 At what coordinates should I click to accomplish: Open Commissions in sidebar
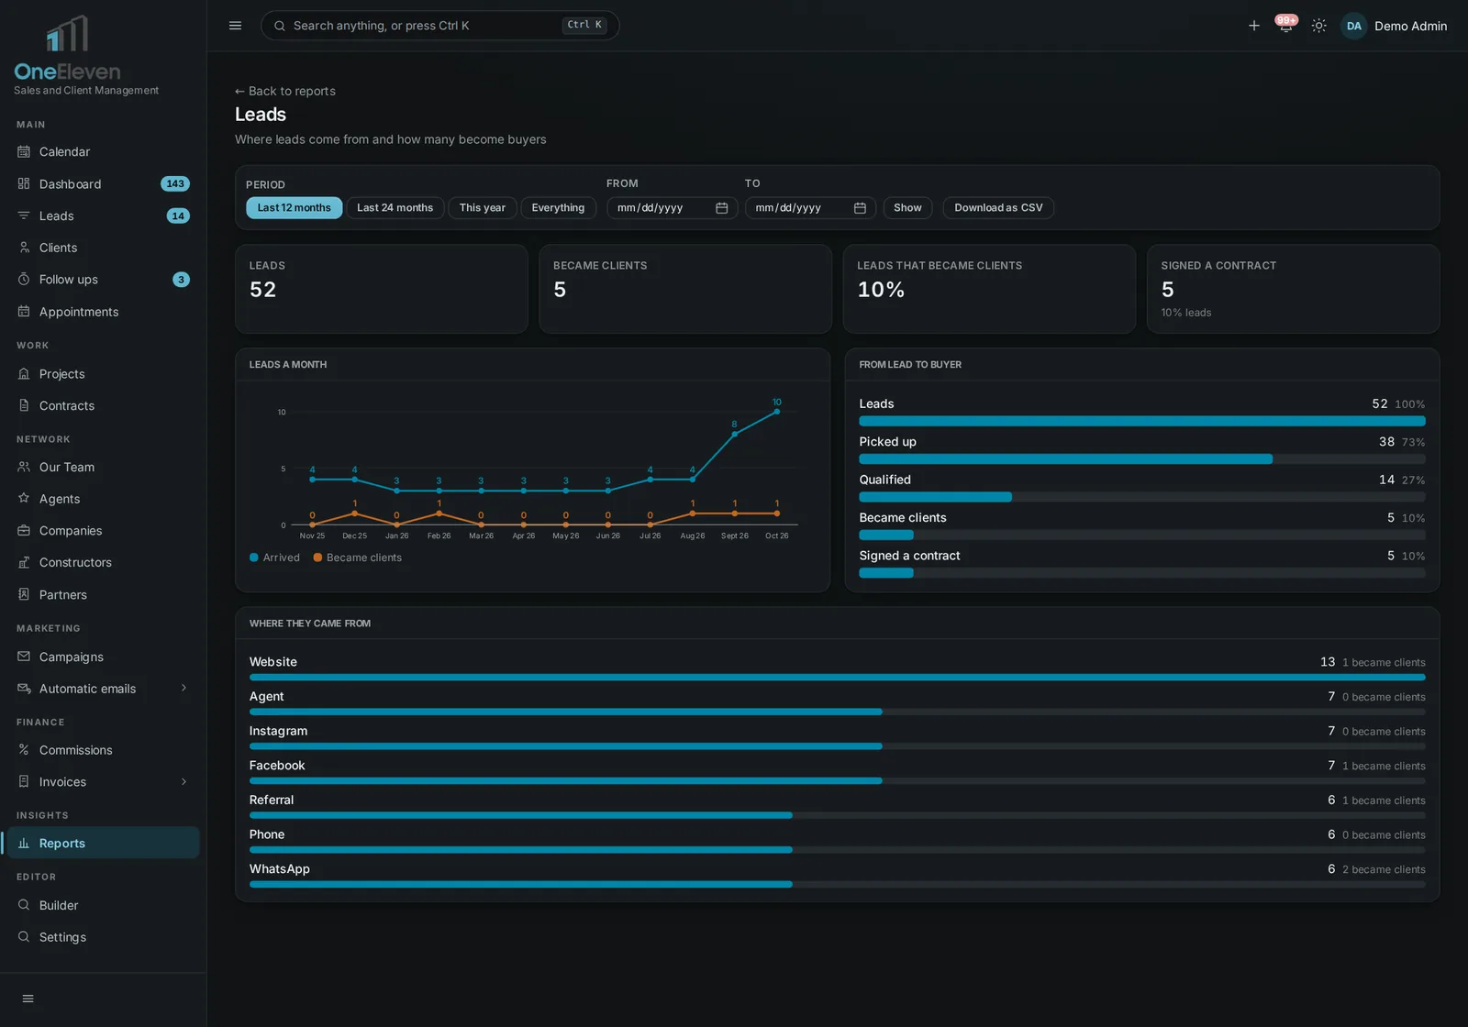102,750
